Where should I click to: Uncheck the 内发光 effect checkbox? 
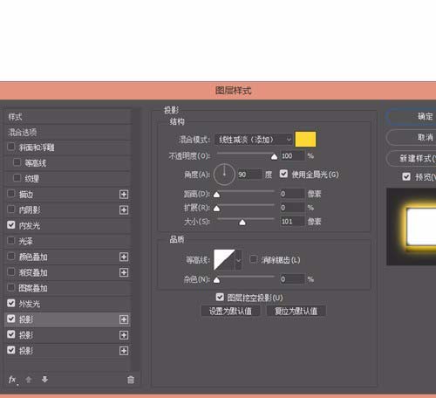coord(11,225)
